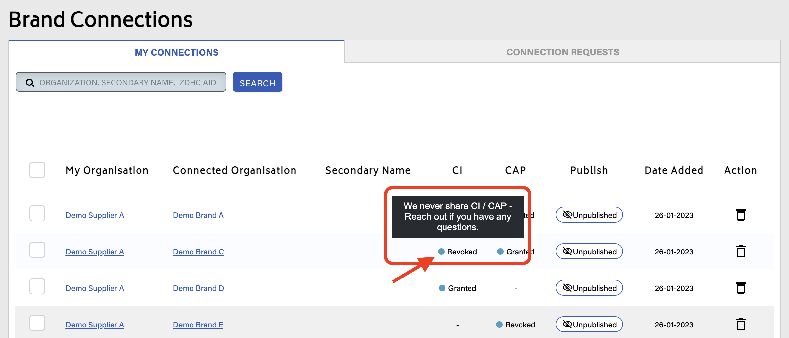Check the Demo Brand A row checkbox

point(37,213)
